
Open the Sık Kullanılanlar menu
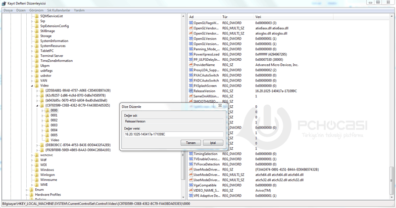(x=59, y=10)
